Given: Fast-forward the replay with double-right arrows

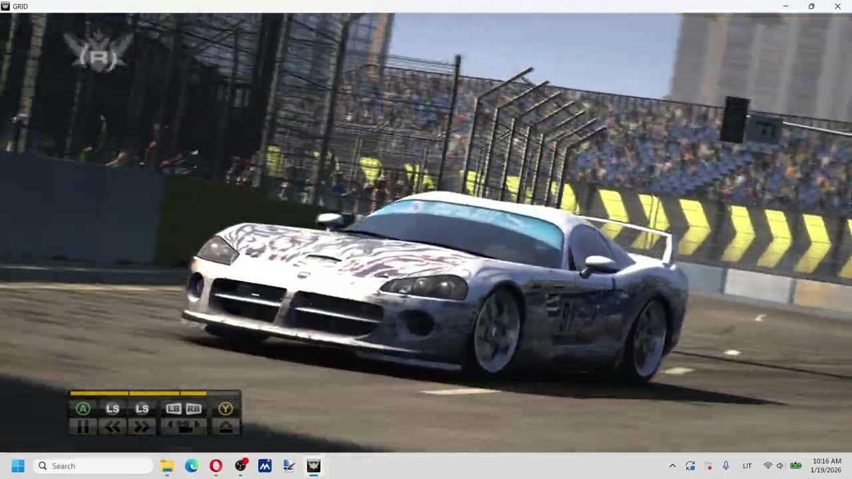Looking at the screenshot, I should click(142, 427).
